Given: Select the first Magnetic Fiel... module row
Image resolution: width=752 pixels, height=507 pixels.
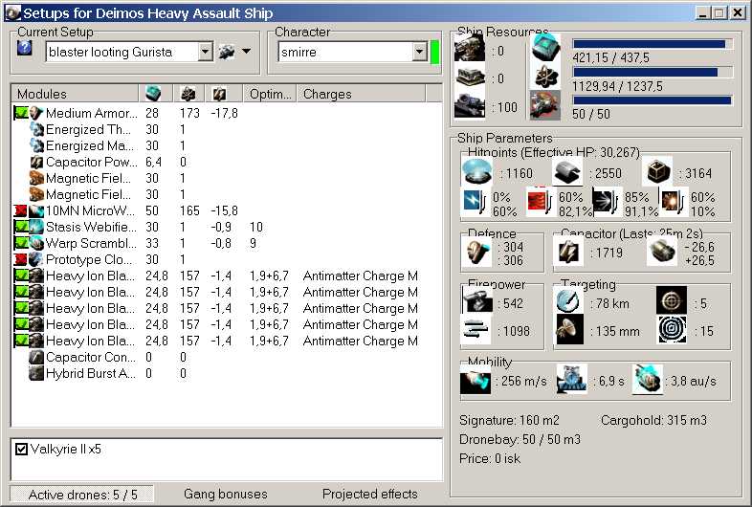Looking at the screenshot, I should [x=227, y=179].
